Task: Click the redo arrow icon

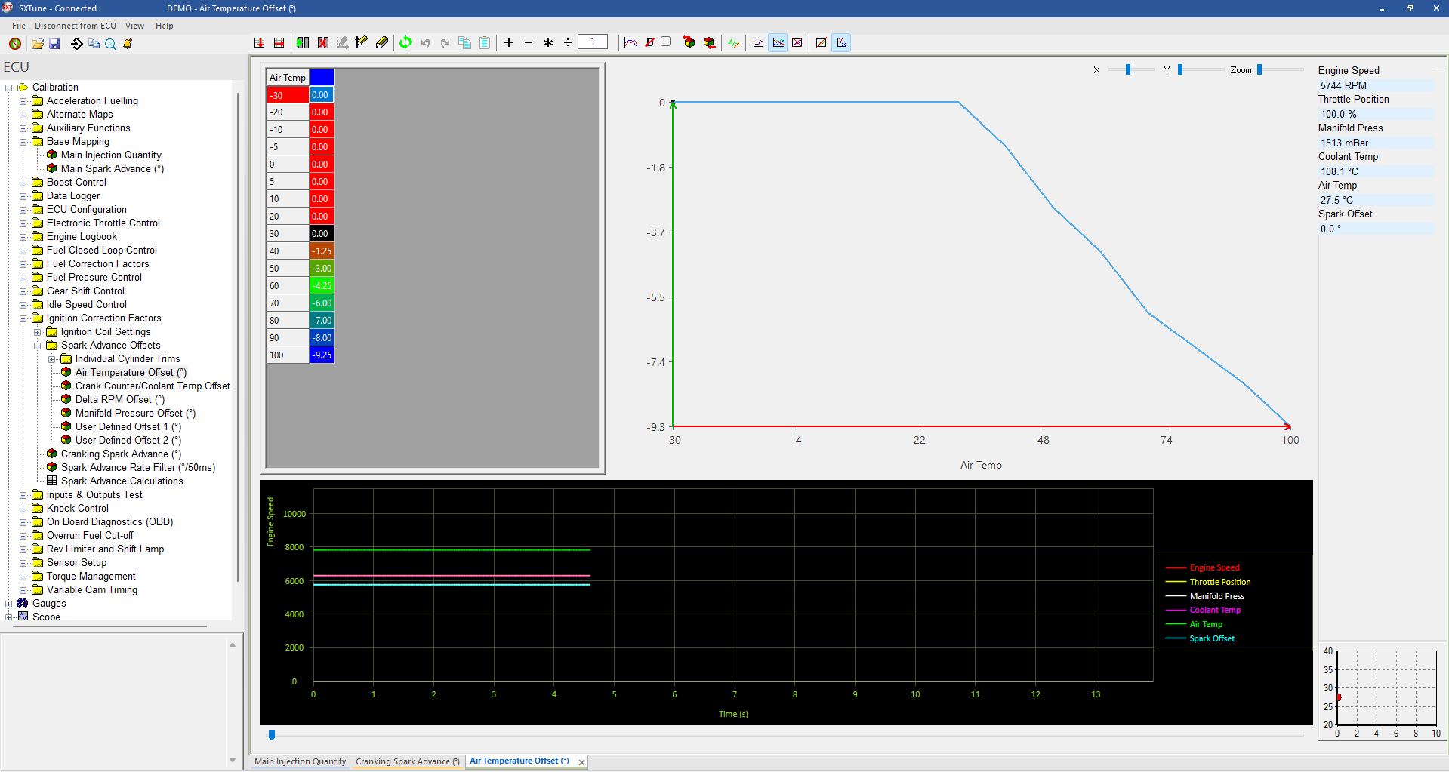Action: tap(445, 43)
